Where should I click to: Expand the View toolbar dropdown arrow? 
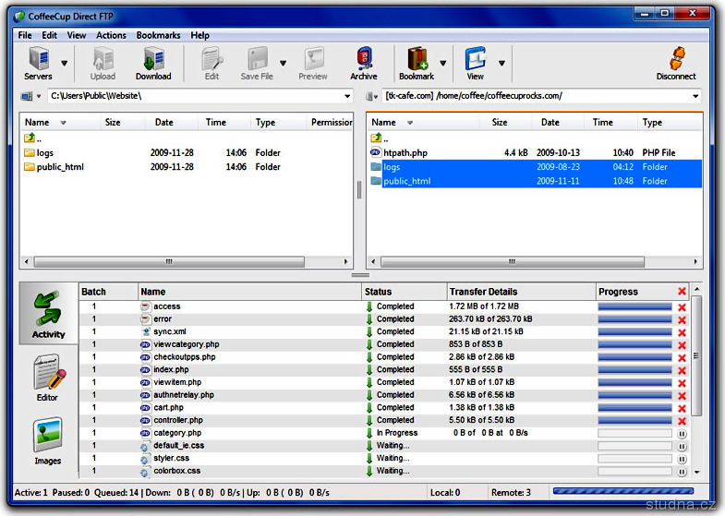[x=501, y=64]
